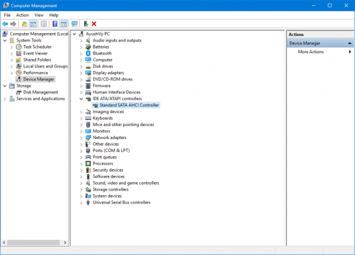Expand the Network adapters category
The width and height of the screenshot is (355, 255).
pos(81,137)
